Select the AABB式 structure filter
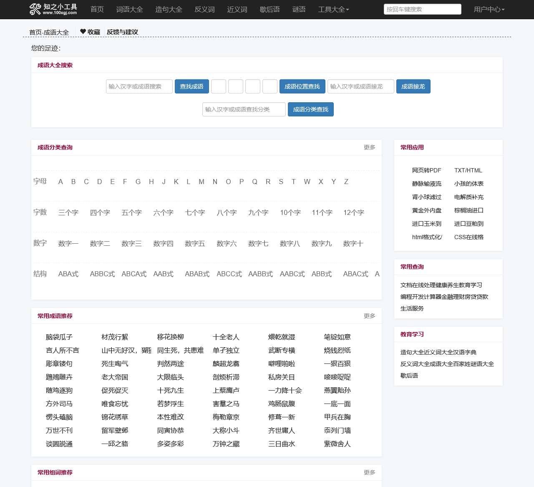 pyautogui.click(x=260, y=274)
